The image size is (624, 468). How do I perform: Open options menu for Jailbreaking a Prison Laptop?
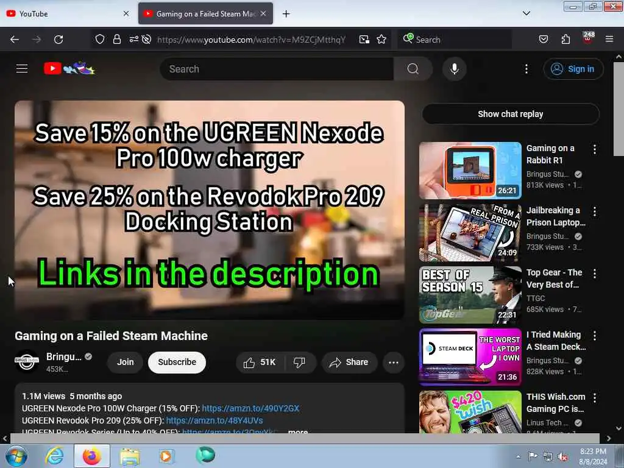[x=595, y=211]
